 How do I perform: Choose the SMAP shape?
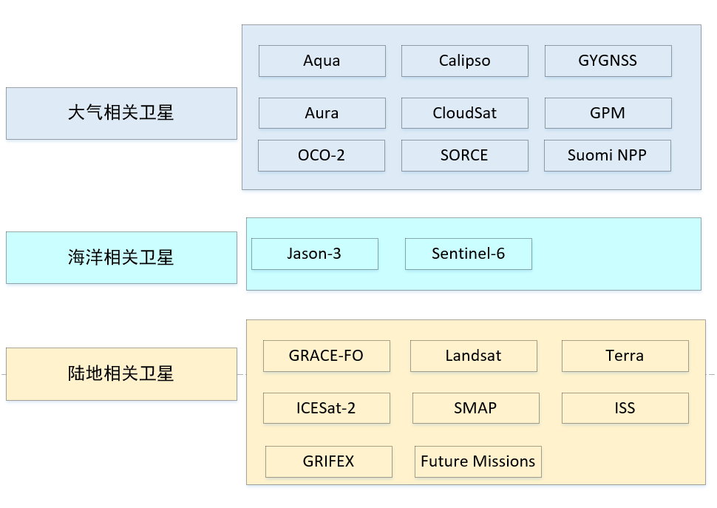[x=476, y=408]
